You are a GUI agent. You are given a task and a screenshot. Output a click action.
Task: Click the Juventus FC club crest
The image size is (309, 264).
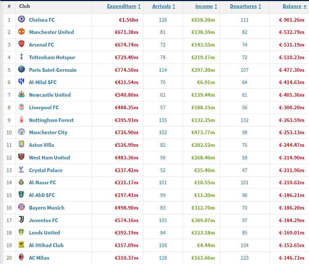(21, 220)
